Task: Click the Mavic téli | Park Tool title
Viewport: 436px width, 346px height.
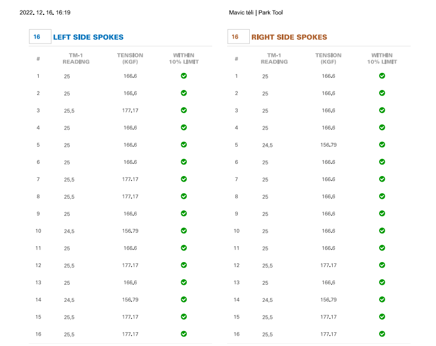Action: [x=256, y=12]
